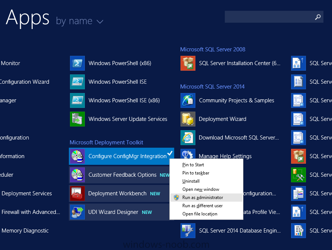The height and width of the screenshot is (250, 332).
Task: Click Deployment Workbench label
Action: point(117,193)
